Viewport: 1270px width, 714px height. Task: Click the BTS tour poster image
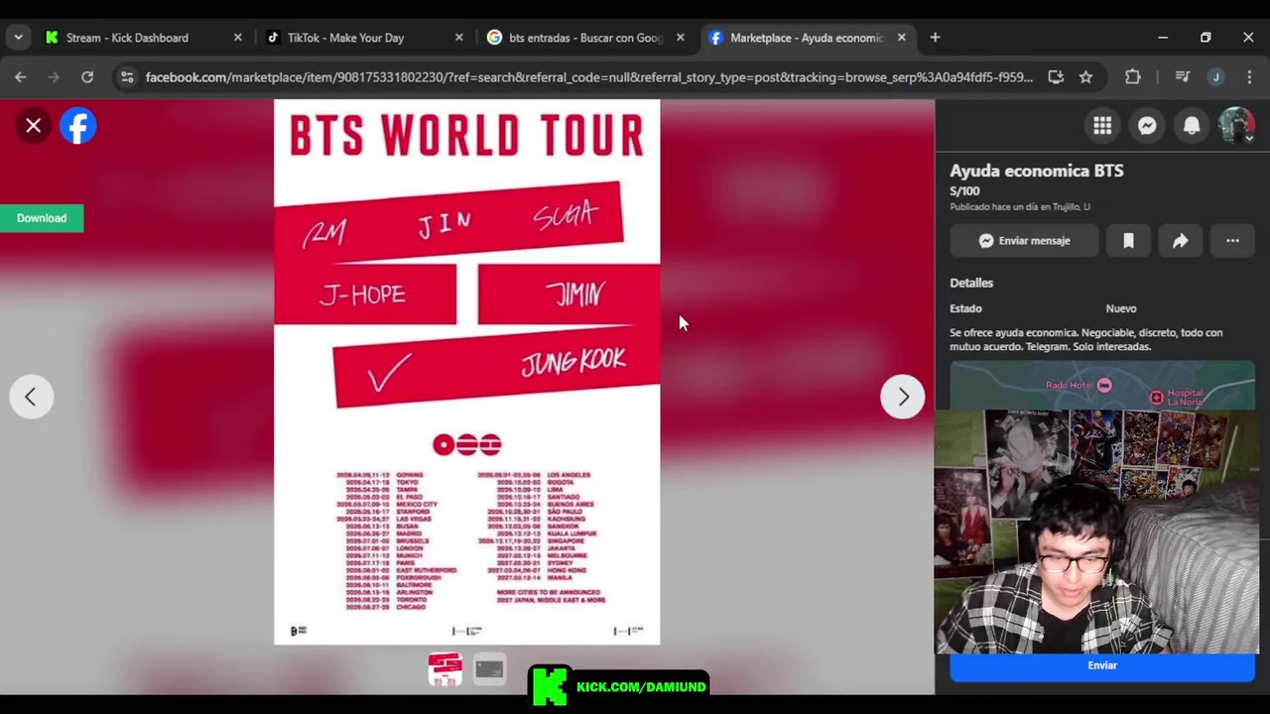pos(466,372)
